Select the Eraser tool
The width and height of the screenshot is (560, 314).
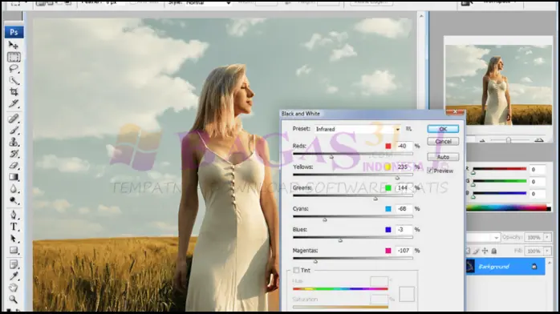(14, 165)
